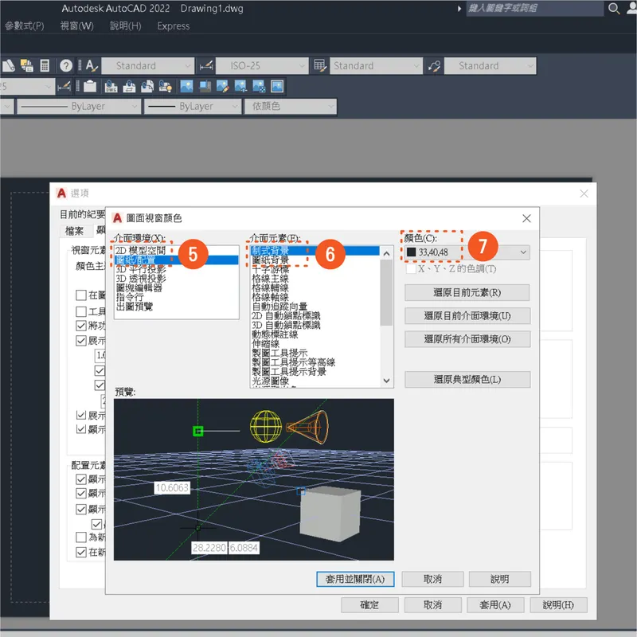The width and height of the screenshot is (637, 637).
Task: Click the clipboard paste icon
Action: pos(90,86)
